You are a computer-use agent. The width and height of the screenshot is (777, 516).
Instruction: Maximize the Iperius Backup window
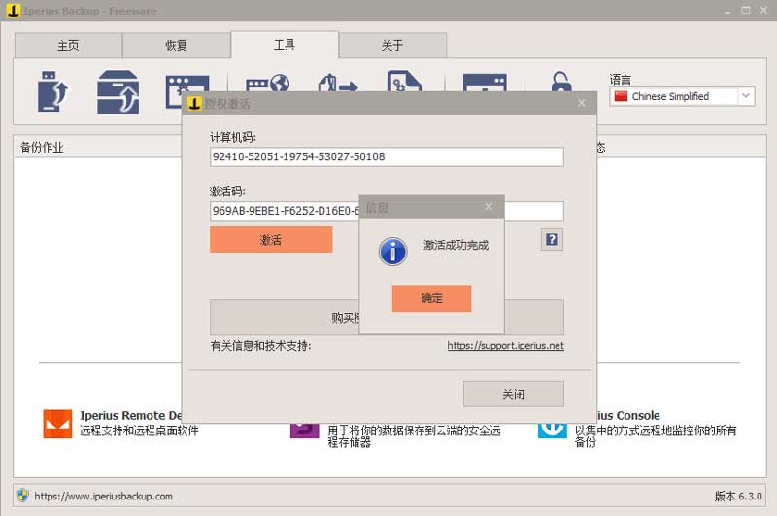[x=745, y=10]
